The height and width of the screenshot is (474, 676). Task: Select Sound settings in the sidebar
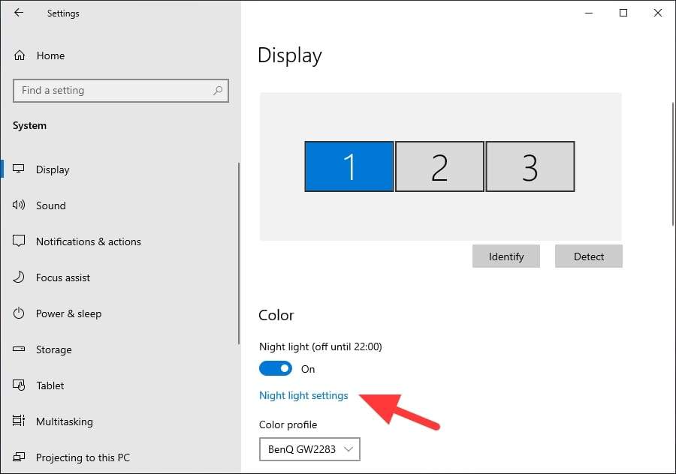tap(50, 205)
